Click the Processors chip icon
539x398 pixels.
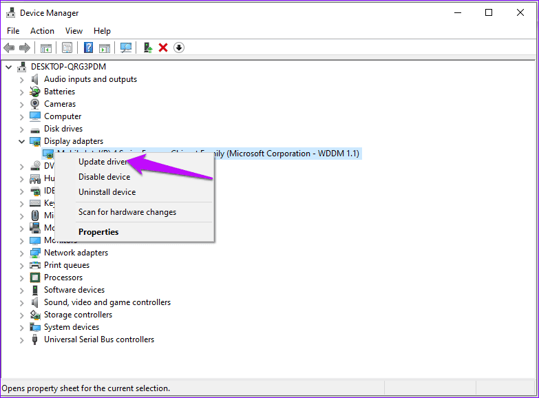(34, 277)
